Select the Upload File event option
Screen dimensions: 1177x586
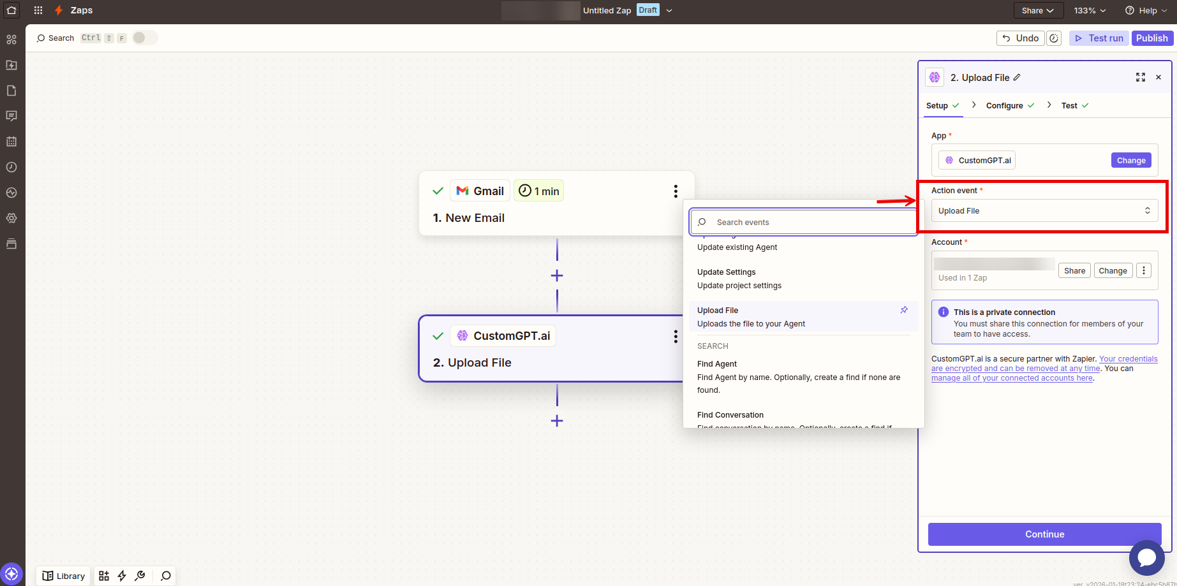804,317
